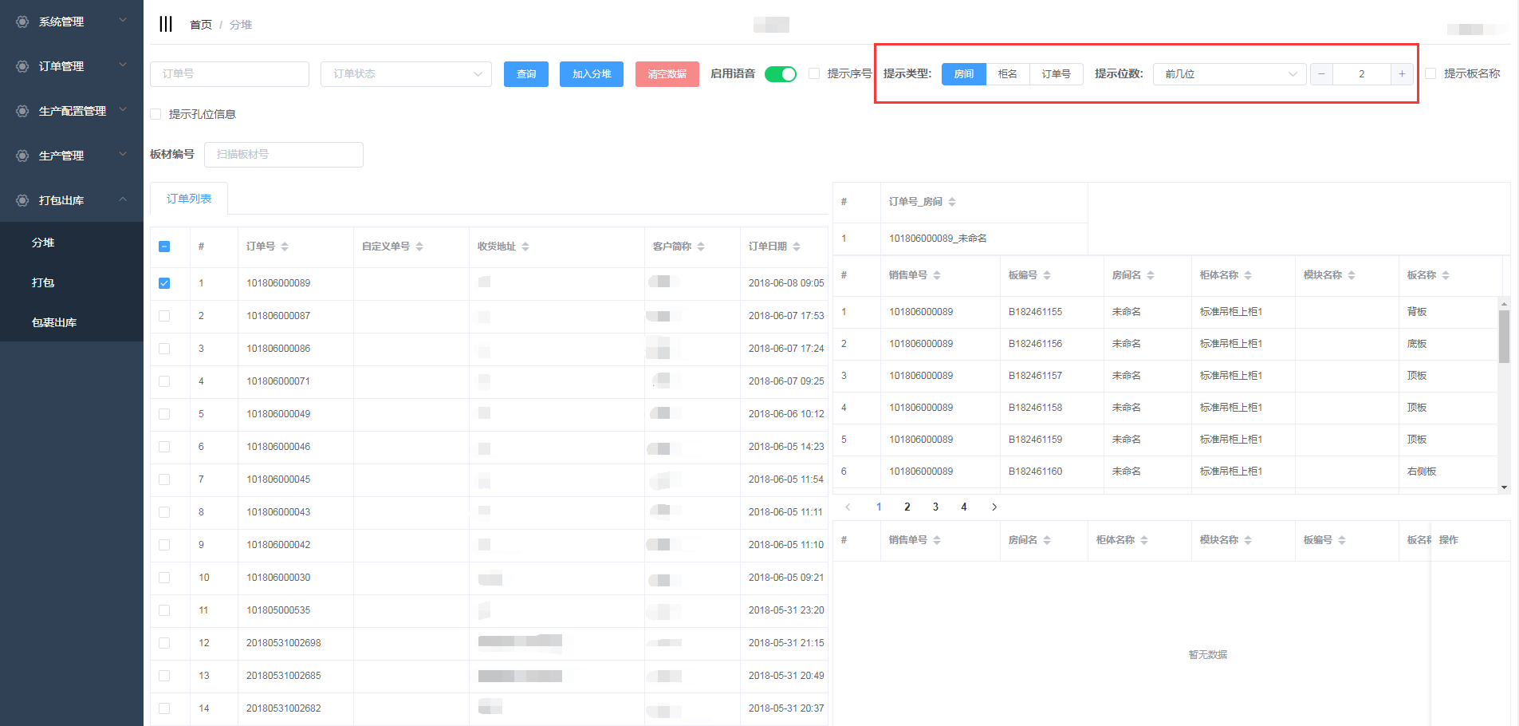Click the minus icon to decrease 提示位数
The image size is (1519, 726).
click(x=1321, y=74)
